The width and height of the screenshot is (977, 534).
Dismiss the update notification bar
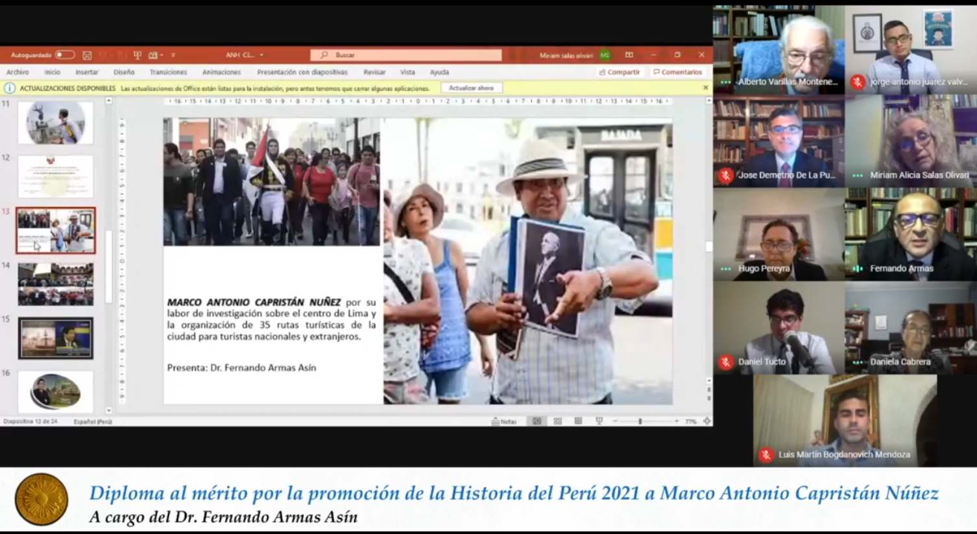click(705, 87)
